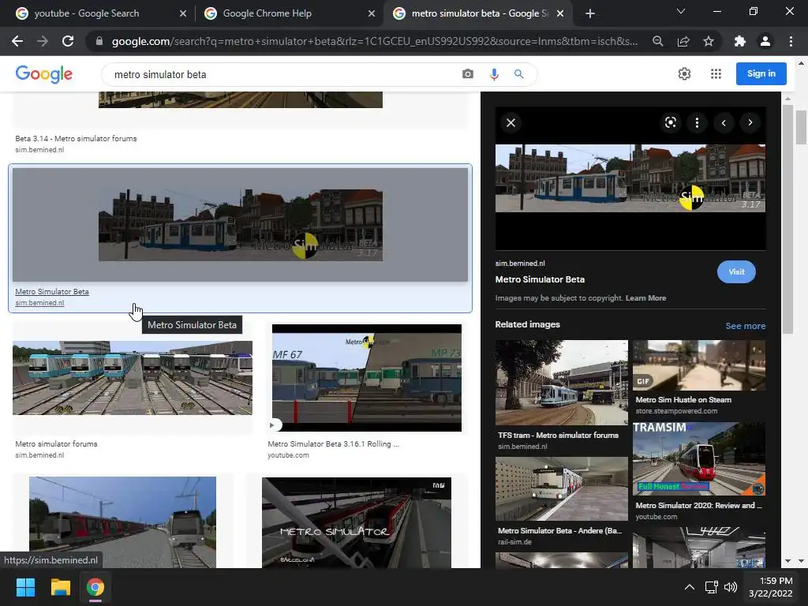808x606 pixels.
Task: Click the Sign in button
Action: pyautogui.click(x=761, y=73)
